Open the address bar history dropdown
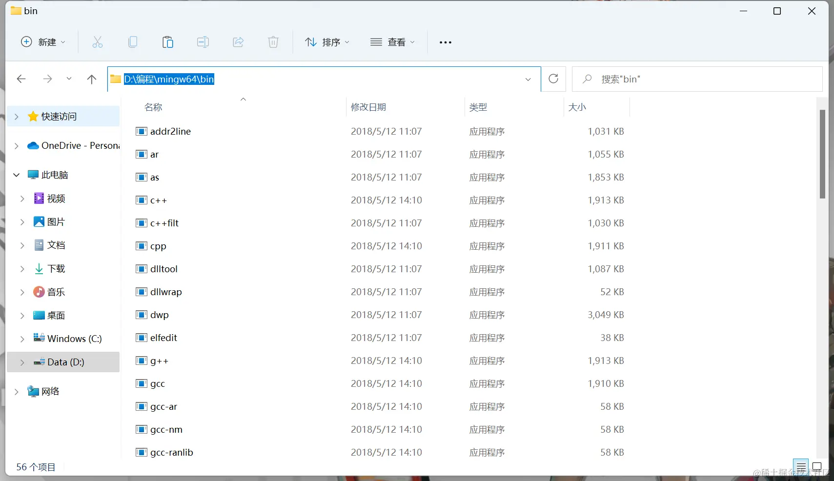834x481 pixels. 528,79
